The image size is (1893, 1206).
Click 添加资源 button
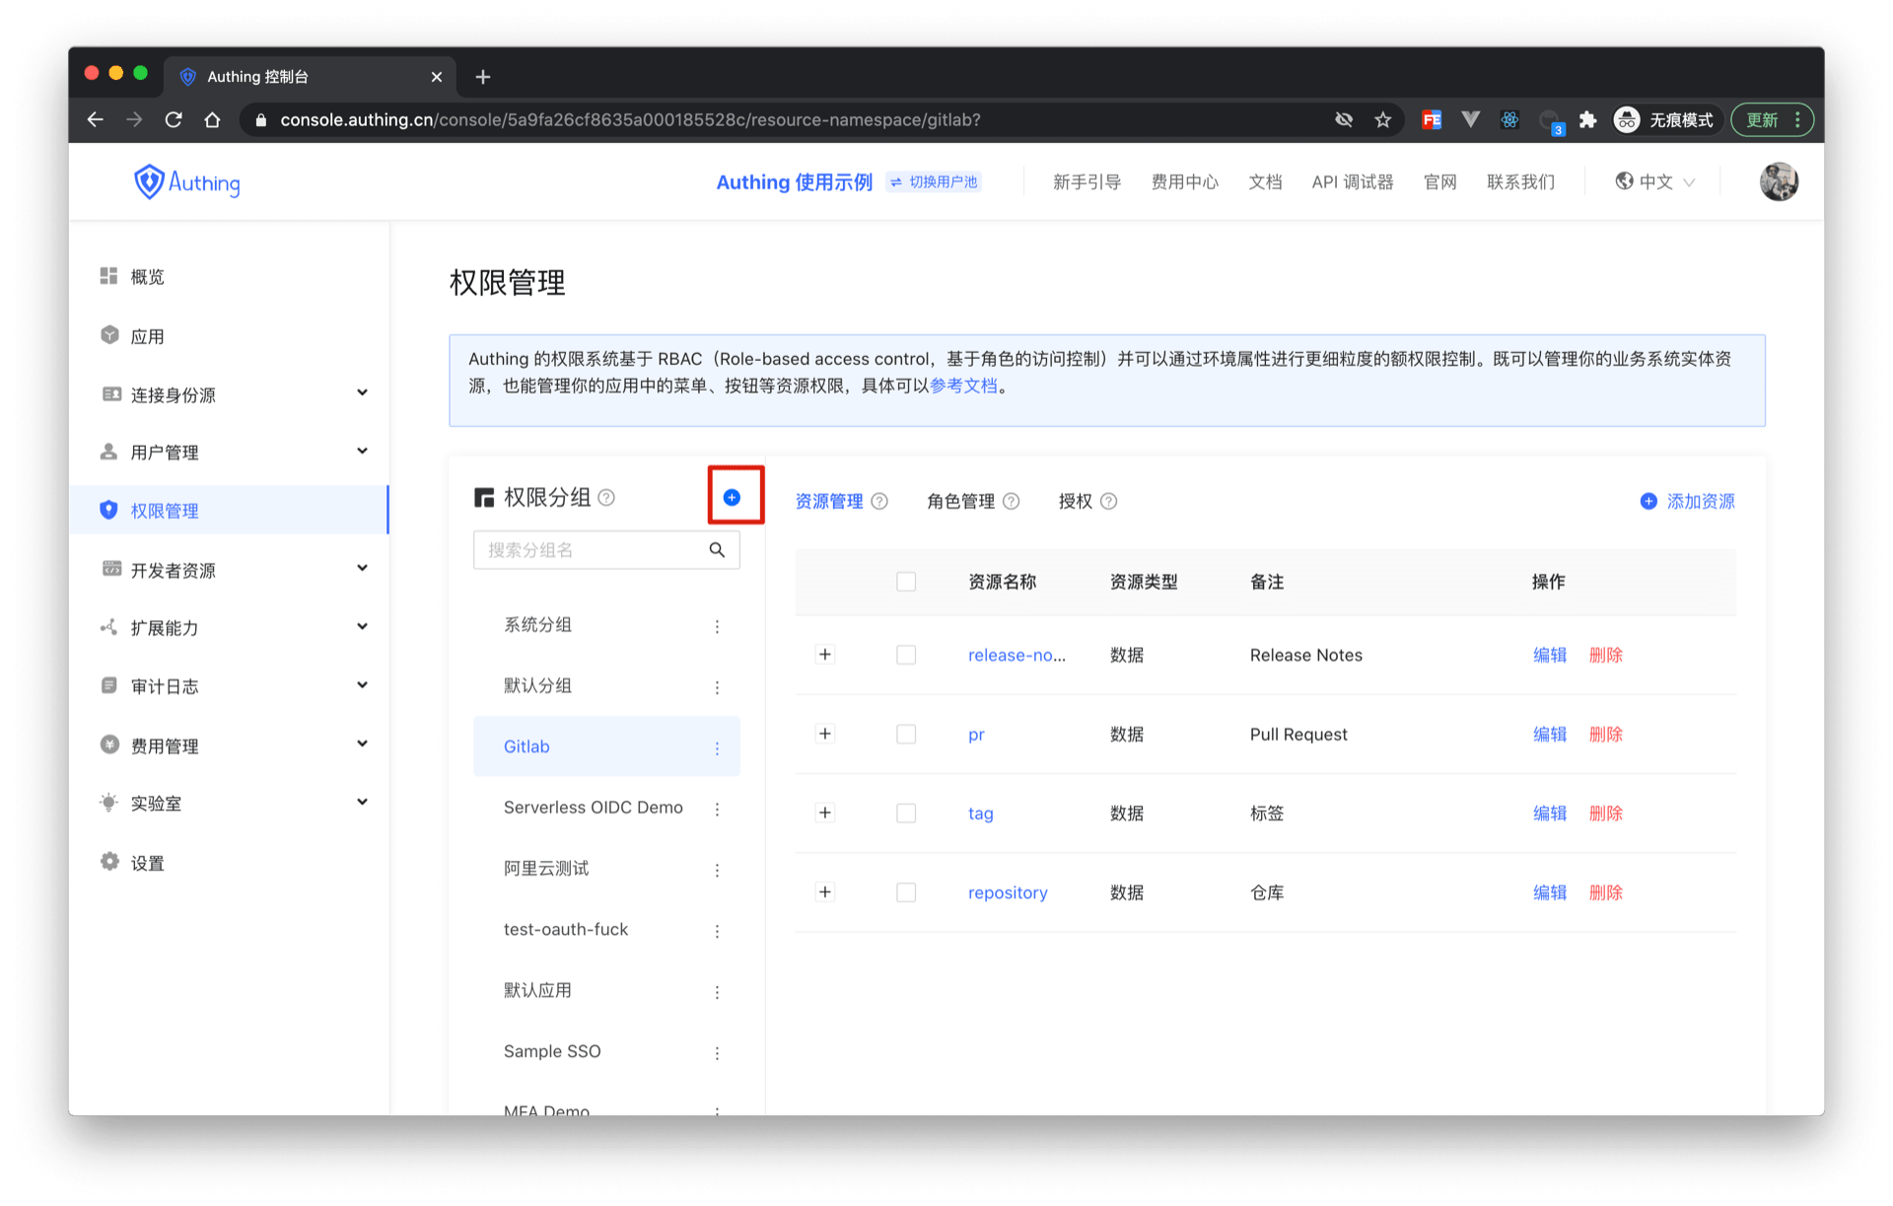click(x=1688, y=501)
